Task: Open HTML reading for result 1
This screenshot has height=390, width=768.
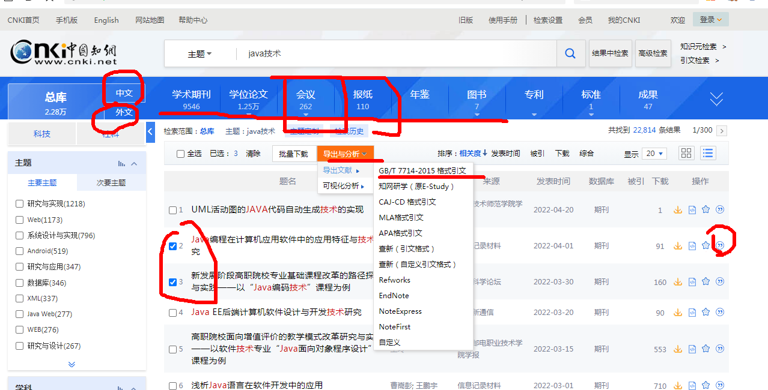Action: pyautogui.click(x=692, y=210)
